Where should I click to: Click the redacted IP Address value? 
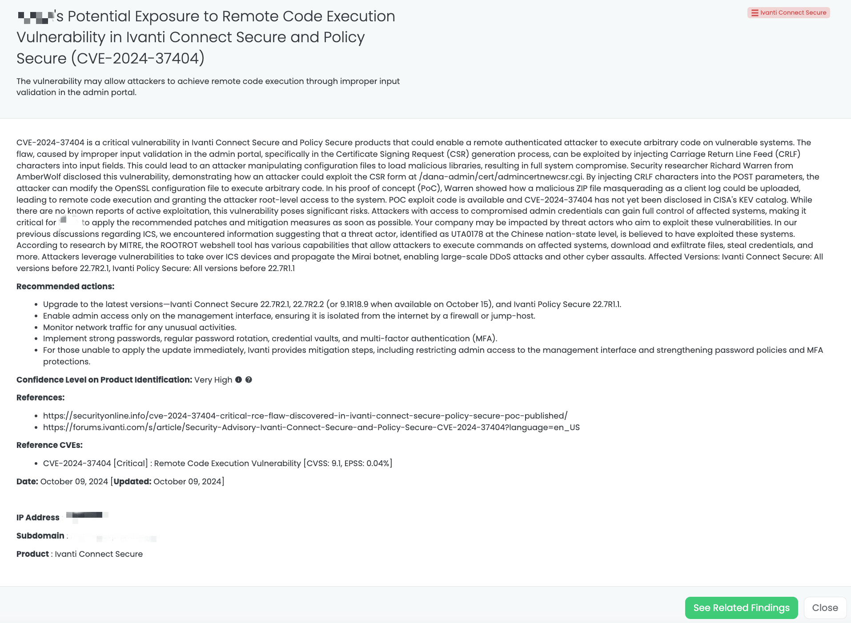(87, 515)
